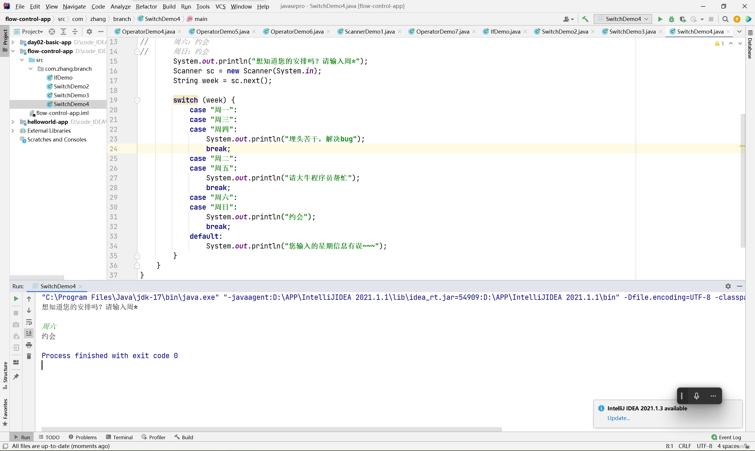Expand the helloworld-app module
Screen dimensions: 755x451
(x=13, y=122)
